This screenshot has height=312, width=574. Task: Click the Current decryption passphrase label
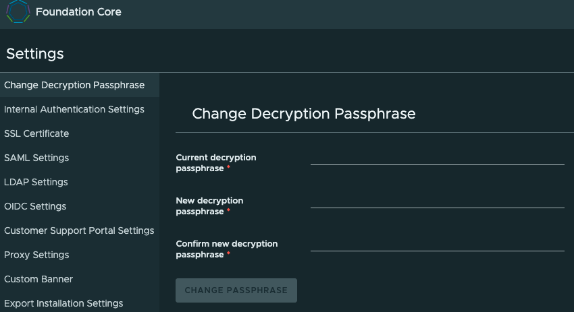216,163
